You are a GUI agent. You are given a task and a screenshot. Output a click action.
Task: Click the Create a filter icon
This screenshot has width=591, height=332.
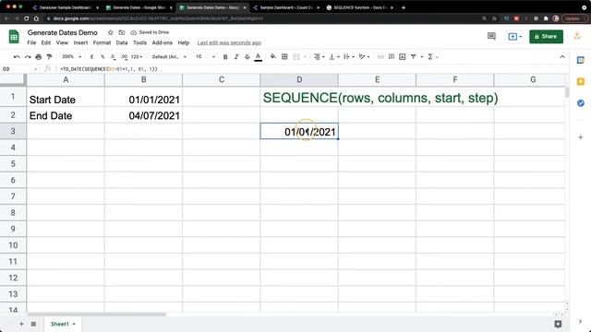[x=414, y=57]
